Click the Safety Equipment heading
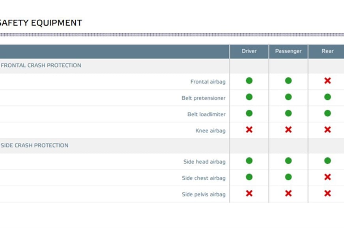 point(41,23)
